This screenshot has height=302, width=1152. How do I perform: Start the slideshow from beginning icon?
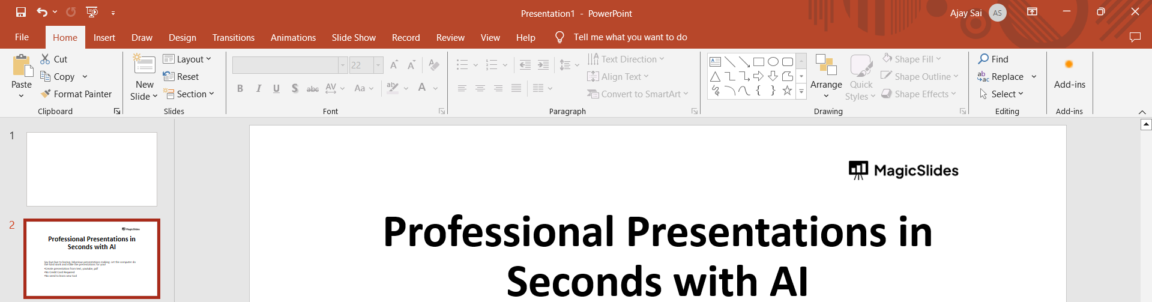pyautogui.click(x=92, y=12)
